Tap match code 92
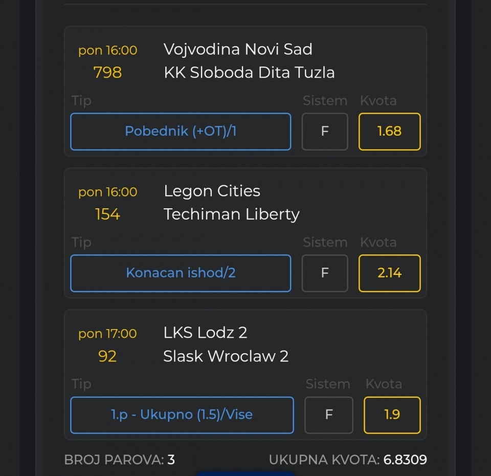491x476 pixels. pyautogui.click(x=107, y=356)
